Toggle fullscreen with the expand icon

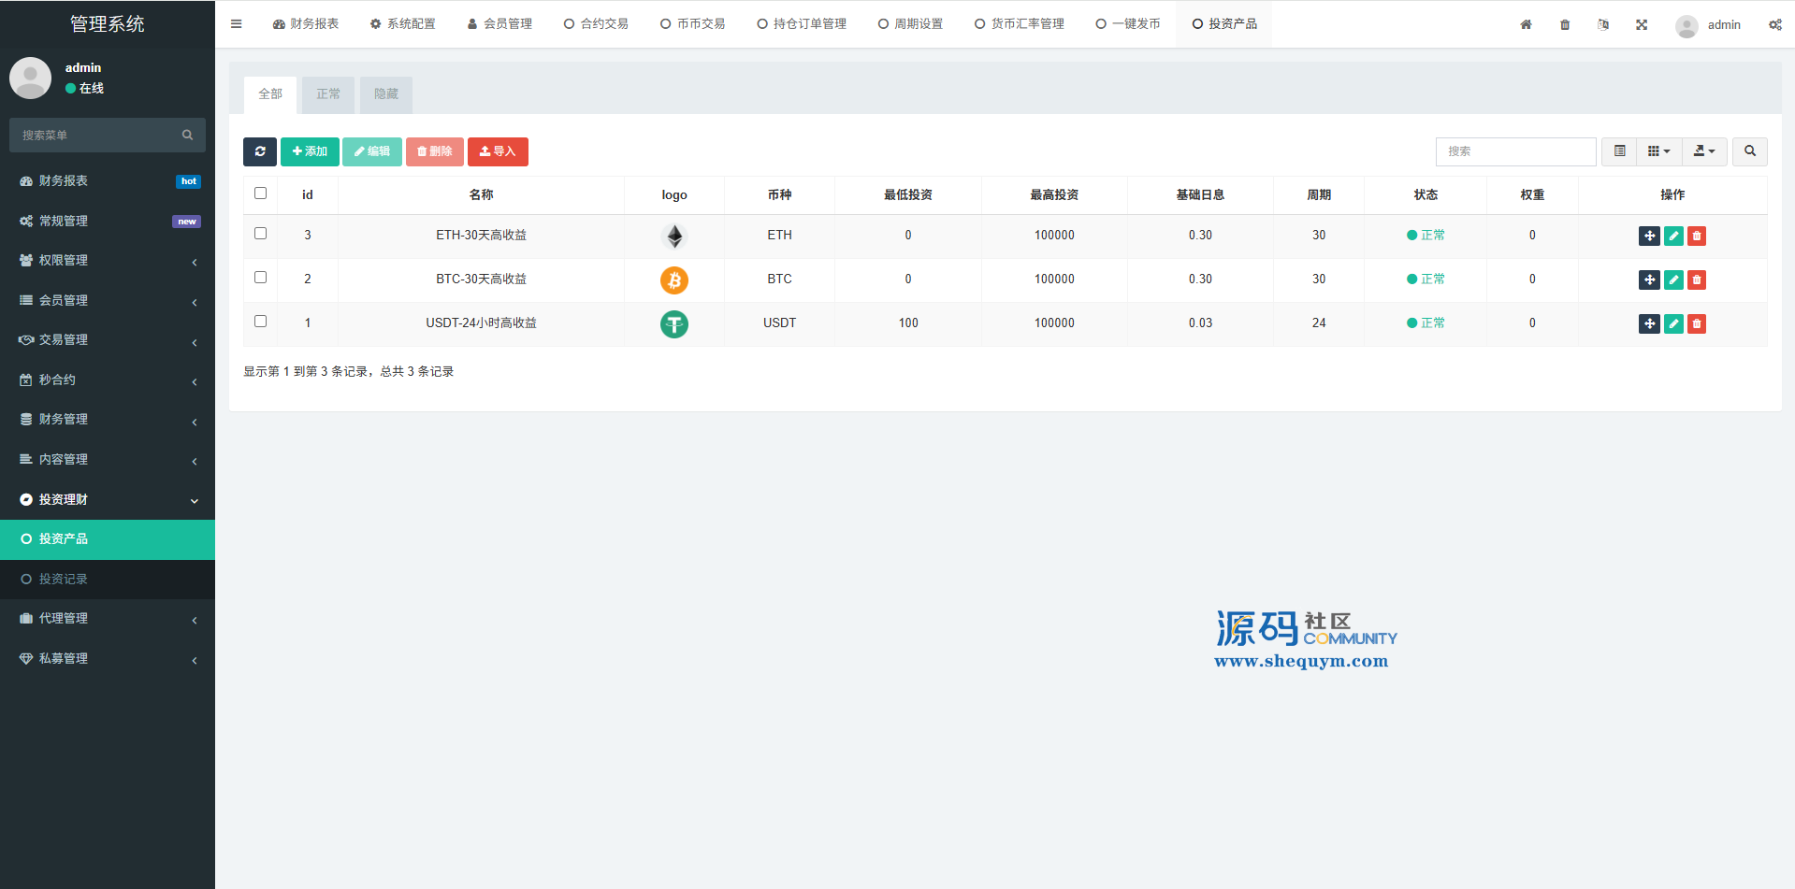1642,24
